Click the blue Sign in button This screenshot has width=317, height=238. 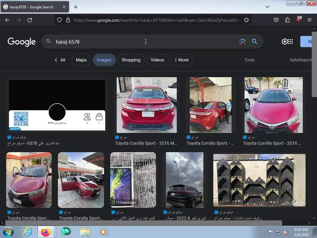306,42
